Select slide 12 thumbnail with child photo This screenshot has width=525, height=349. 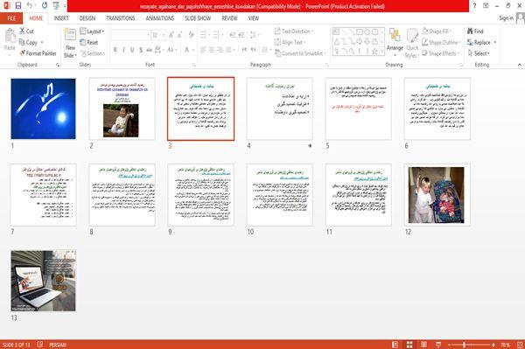click(437, 195)
